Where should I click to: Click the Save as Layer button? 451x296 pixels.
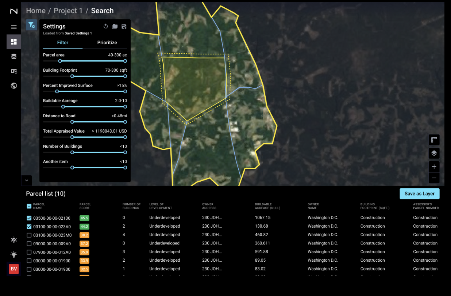click(419, 194)
